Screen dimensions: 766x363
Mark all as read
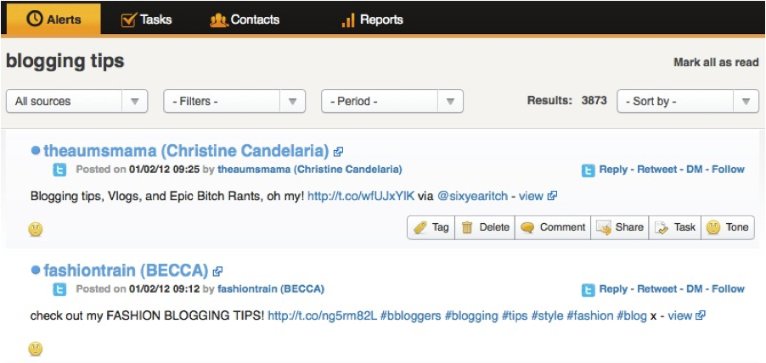point(715,62)
